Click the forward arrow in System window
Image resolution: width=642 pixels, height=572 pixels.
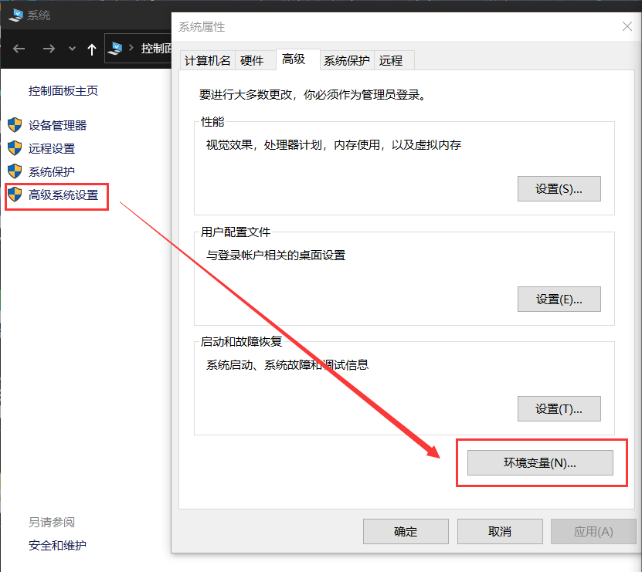[x=49, y=49]
